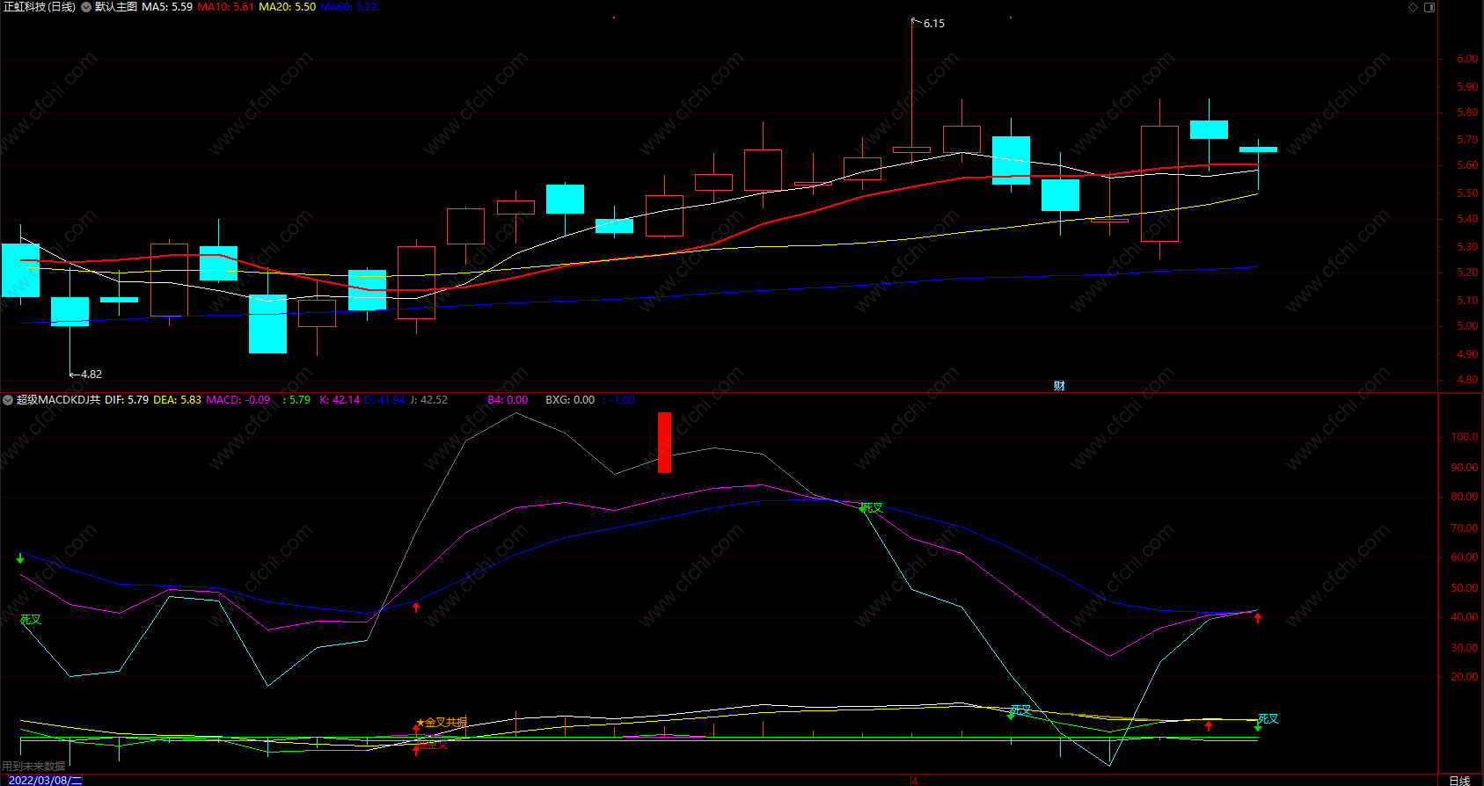
Task: Click the 4.82 low price label
Action: click(x=91, y=375)
